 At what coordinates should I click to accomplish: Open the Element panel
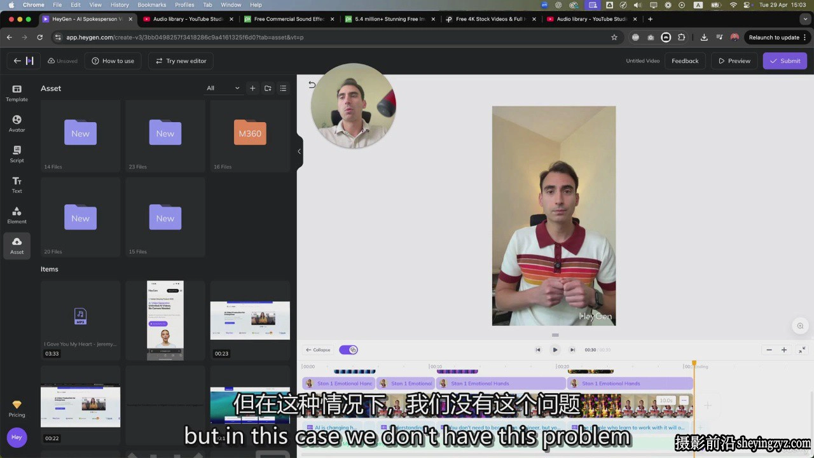17,215
